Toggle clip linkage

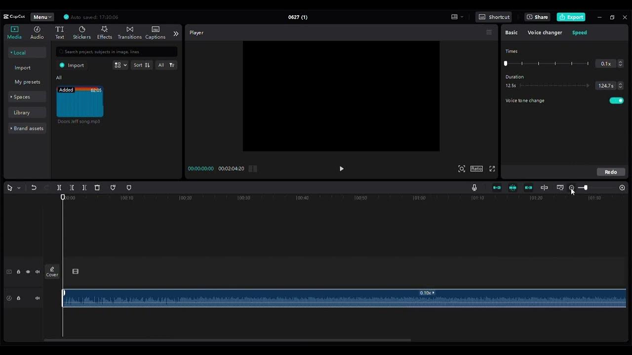[528, 188]
